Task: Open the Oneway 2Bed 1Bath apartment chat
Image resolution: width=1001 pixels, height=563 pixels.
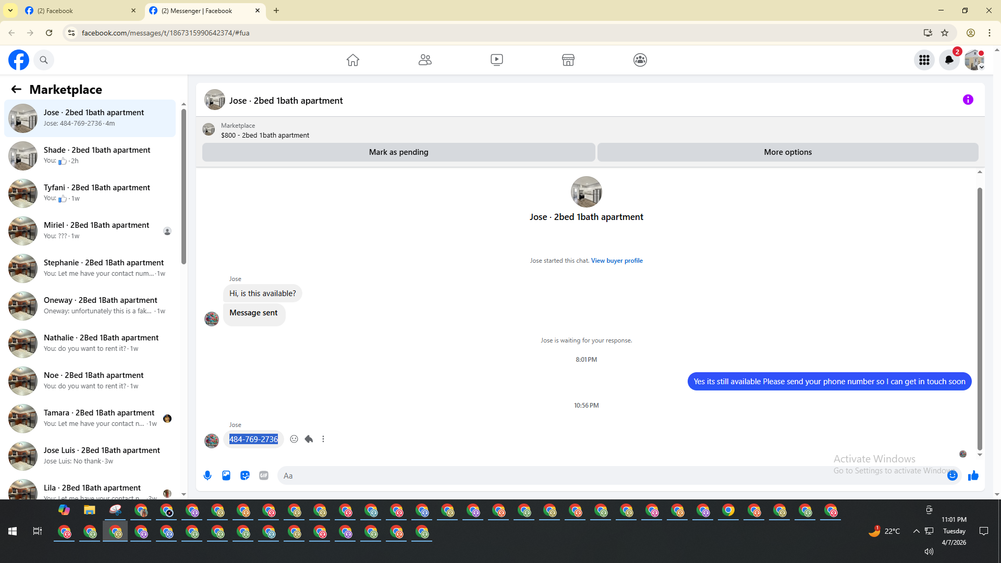Action: (x=90, y=306)
